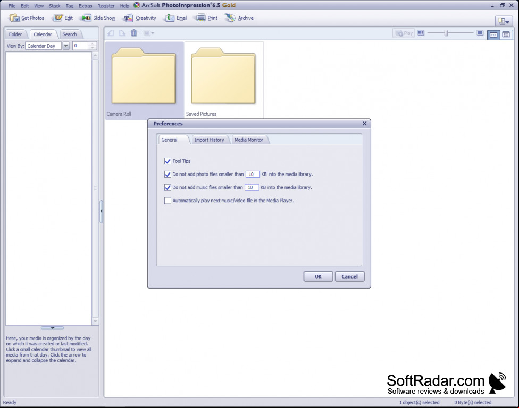This screenshot has width=519, height=408.
Task: Open Get Photos from the toolbar
Action: tap(27, 18)
